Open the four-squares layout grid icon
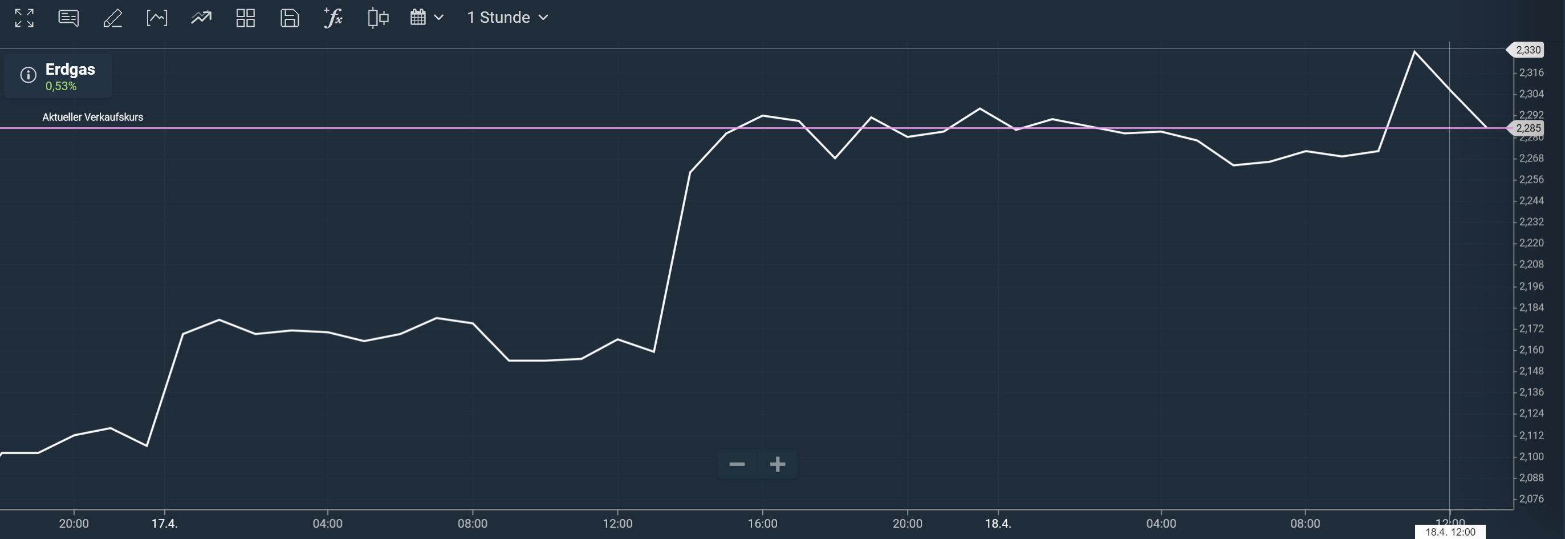1565x539 pixels. 246,18
